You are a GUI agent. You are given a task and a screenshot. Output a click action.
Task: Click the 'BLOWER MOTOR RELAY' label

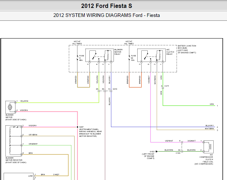[119, 52]
